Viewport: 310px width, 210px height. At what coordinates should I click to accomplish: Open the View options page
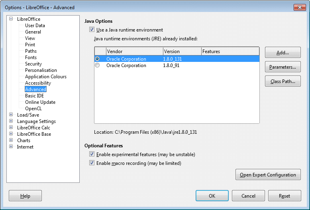pyautogui.click(x=30, y=38)
